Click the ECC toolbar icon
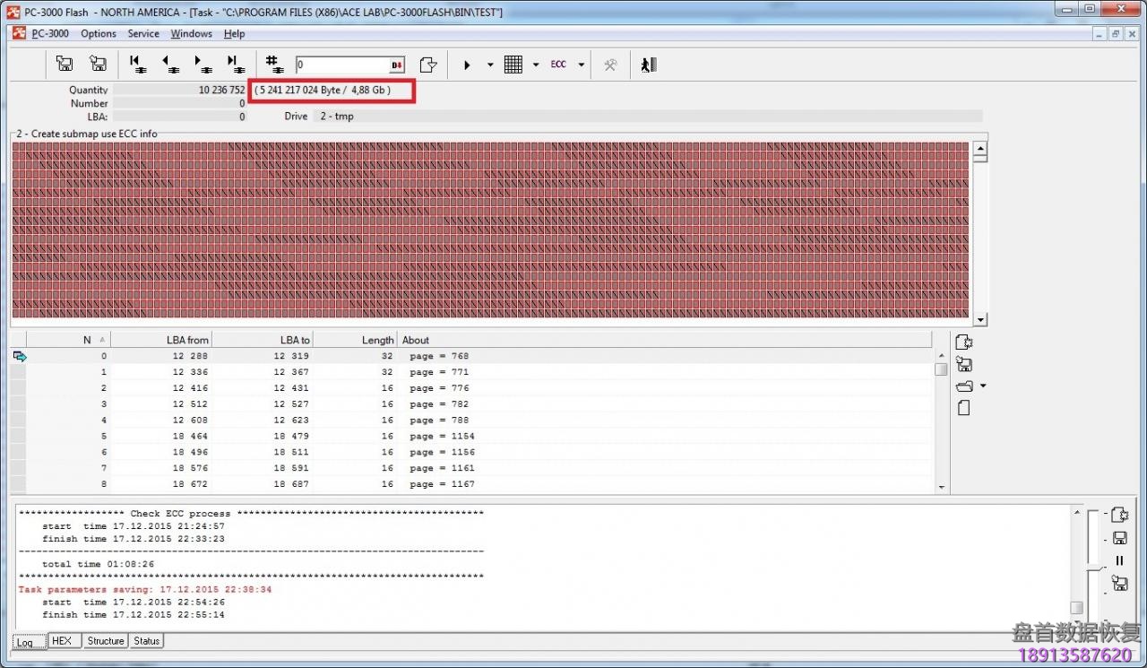Image resolution: width=1147 pixels, height=668 pixels. [558, 65]
